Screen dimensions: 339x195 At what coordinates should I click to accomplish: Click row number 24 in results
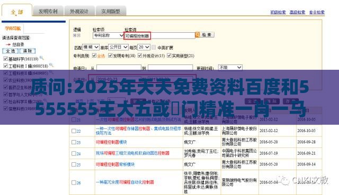point(78,154)
